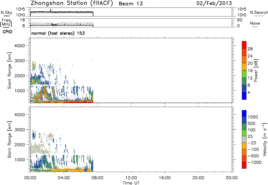This screenshot has width=268, height=185.
Task: Click the '24' power color bar value
Action: (x=250, y=56)
